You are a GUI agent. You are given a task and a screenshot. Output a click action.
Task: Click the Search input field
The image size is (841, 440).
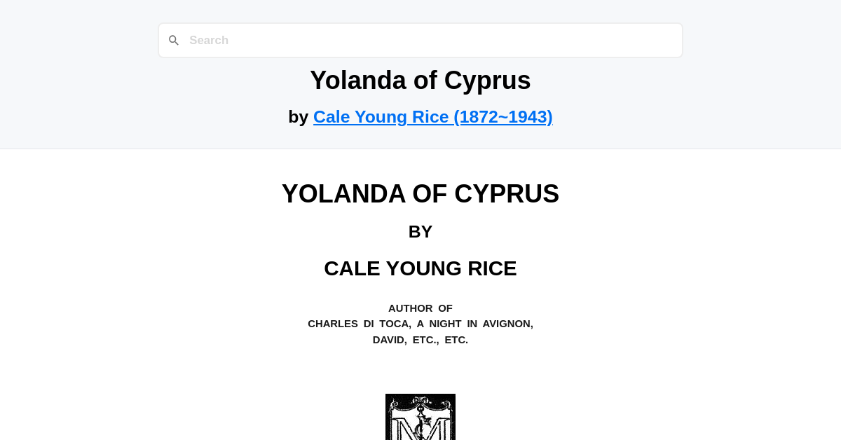[420, 40]
